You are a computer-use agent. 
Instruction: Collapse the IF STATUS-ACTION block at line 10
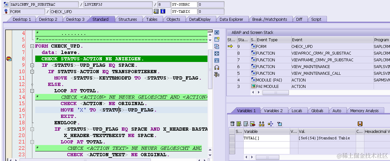[32, 72]
